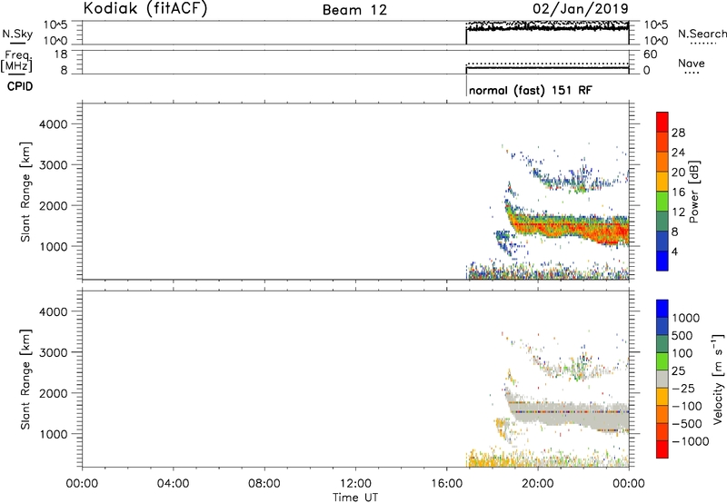Image resolution: width=727 pixels, height=503 pixels.
Task: Click the 'CPID' label
Action: 20,86
